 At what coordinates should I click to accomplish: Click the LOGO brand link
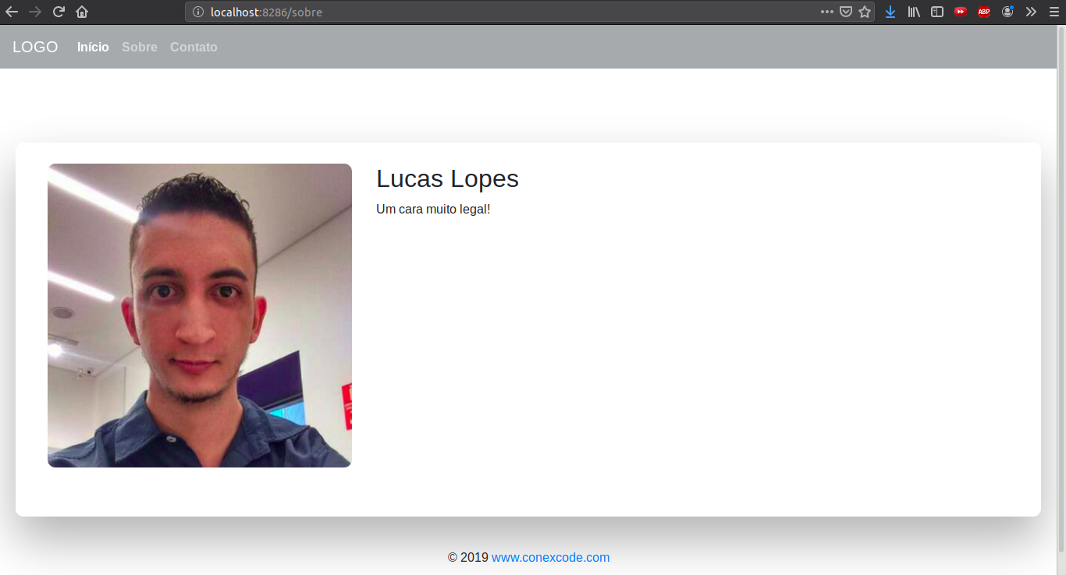point(35,48)
